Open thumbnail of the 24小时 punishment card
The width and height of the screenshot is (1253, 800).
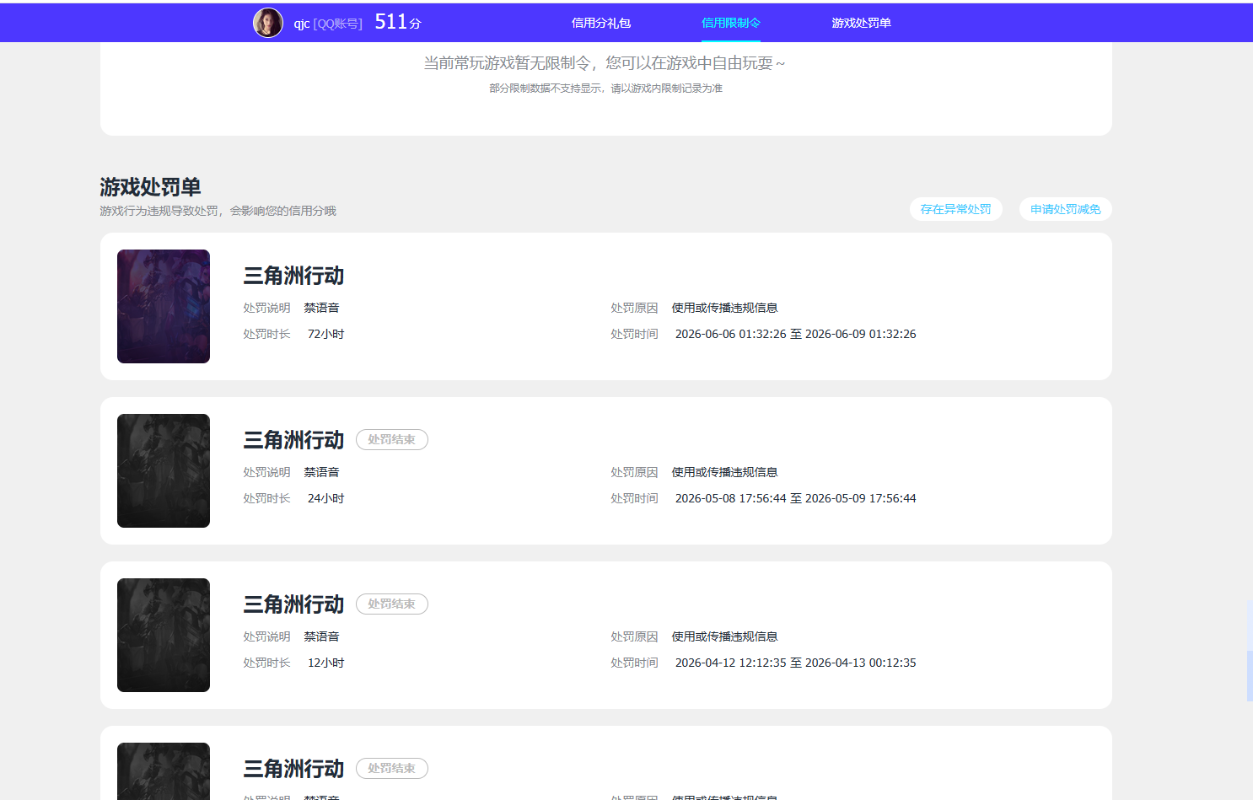point(164,470)
